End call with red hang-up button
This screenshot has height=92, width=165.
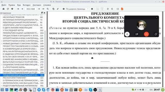coord(146,34)
